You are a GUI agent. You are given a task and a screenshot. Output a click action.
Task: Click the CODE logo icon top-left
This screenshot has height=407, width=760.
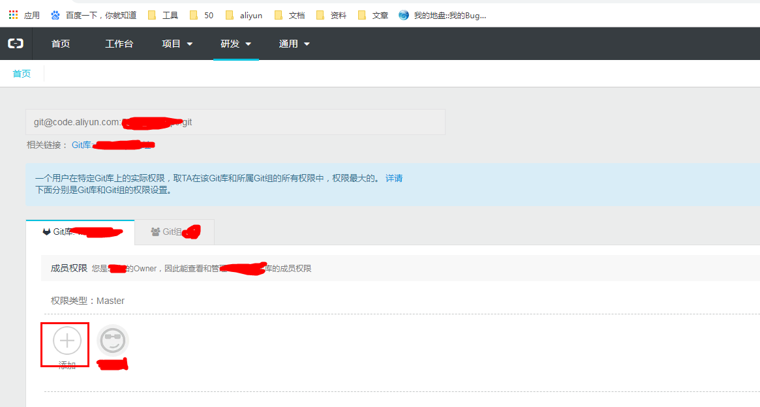[15, 43]
